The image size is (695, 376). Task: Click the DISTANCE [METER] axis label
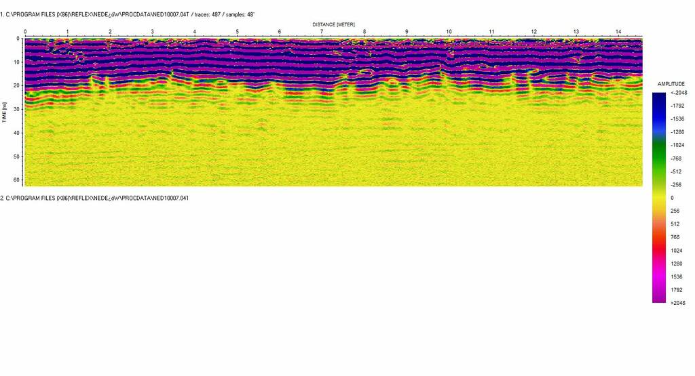[x=333, y=24]
